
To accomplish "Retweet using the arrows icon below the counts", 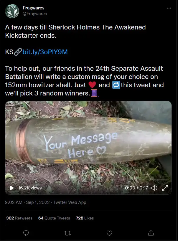I will (x=67, y=233).
